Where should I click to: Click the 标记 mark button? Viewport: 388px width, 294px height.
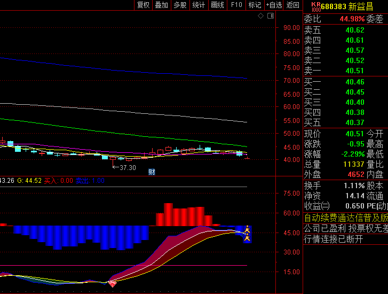click(255, 5)
